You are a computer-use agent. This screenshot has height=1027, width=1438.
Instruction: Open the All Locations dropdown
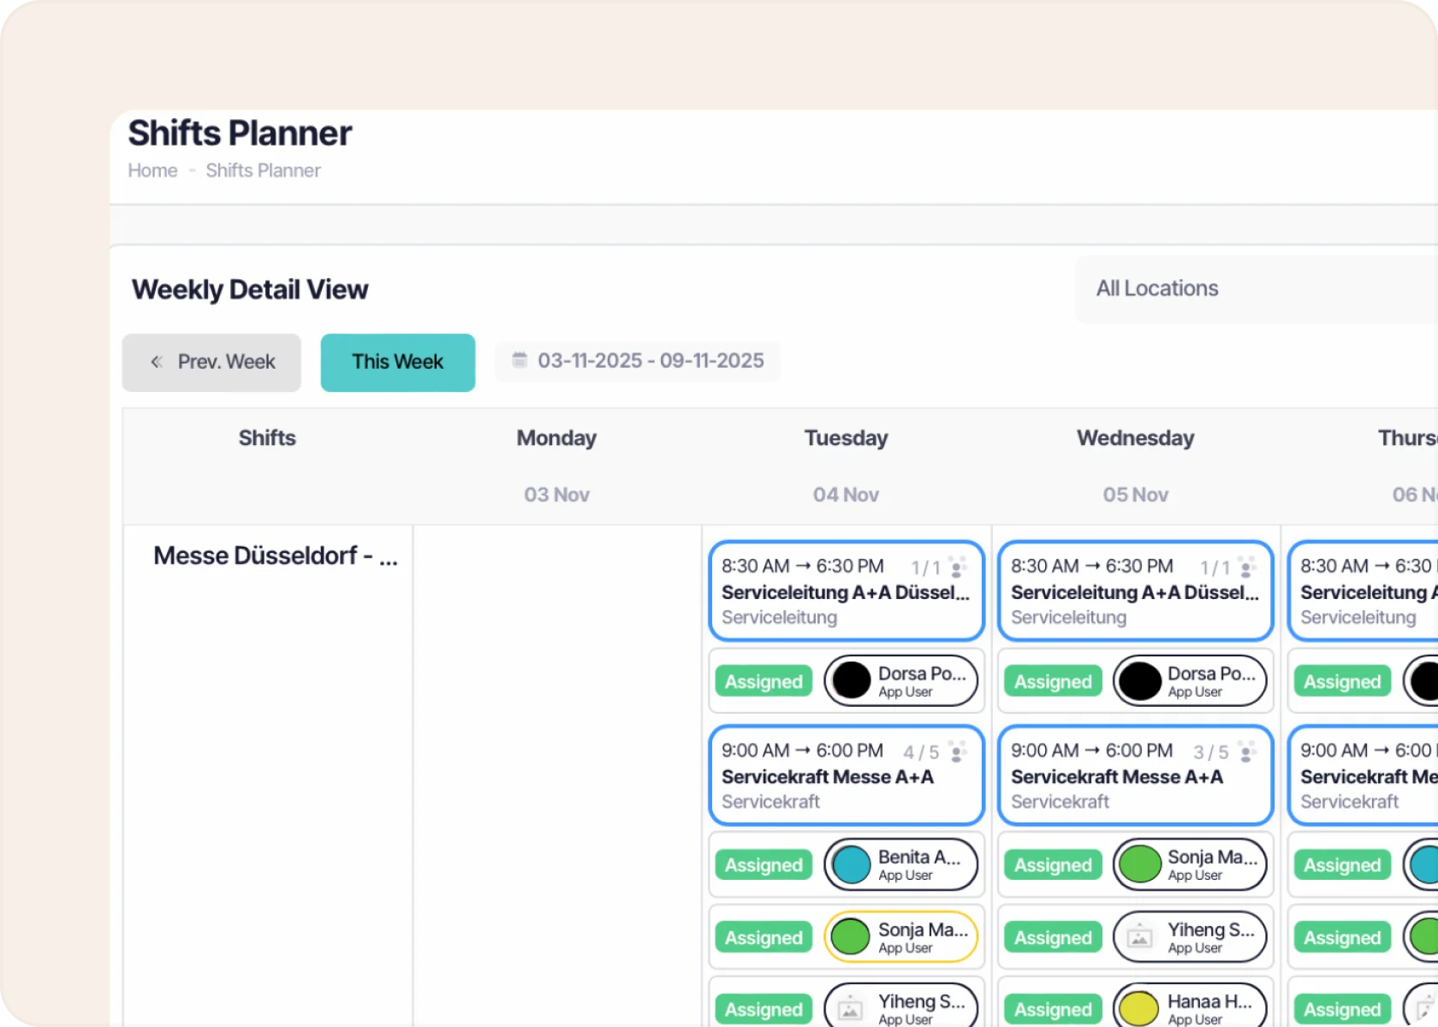point(1257,288)
